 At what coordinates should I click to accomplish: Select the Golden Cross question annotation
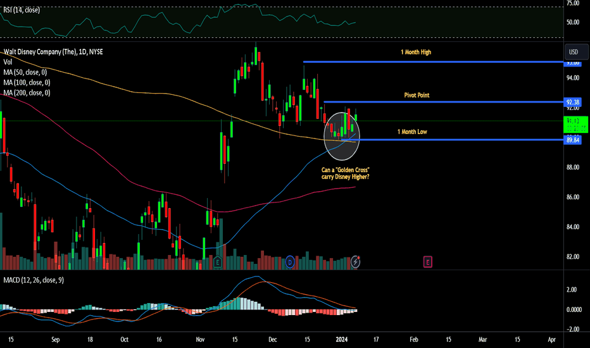346,173
